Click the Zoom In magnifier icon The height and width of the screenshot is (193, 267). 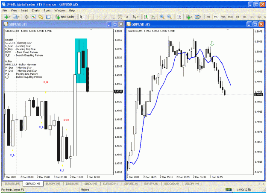(x=162, y=17)
